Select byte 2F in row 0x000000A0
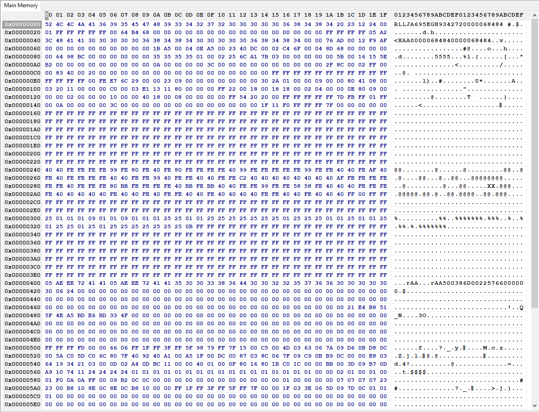Viewport: 539px width, 412px height. tap(329, 65)
